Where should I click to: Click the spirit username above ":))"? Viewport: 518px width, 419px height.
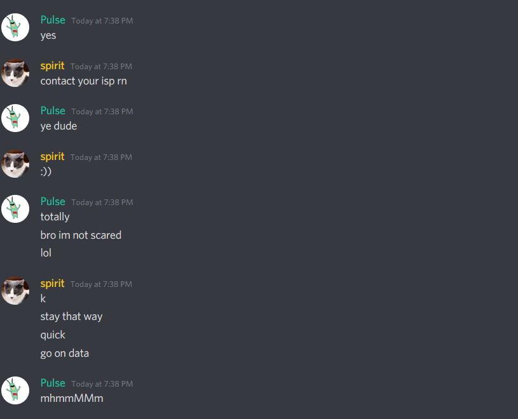pos(52,157)
